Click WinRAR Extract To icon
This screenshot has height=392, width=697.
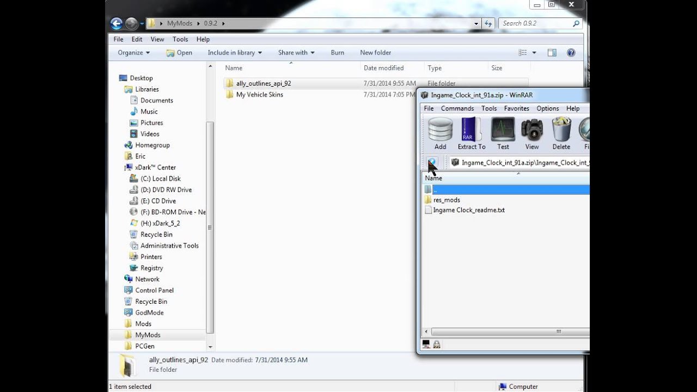pos(472,134)
